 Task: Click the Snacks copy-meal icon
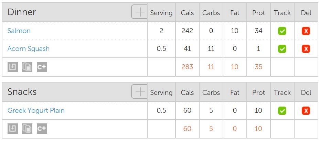(27, 129)
